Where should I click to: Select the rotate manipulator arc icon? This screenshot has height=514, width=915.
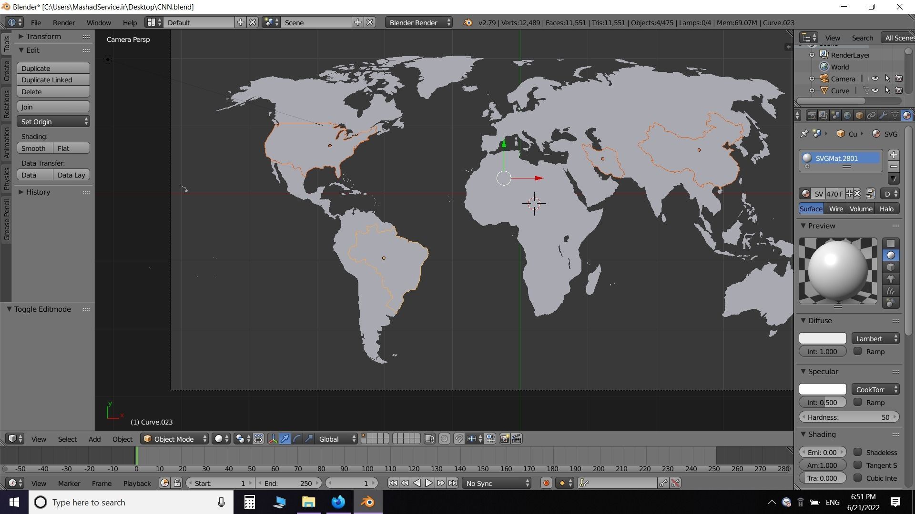coord(297,439)
